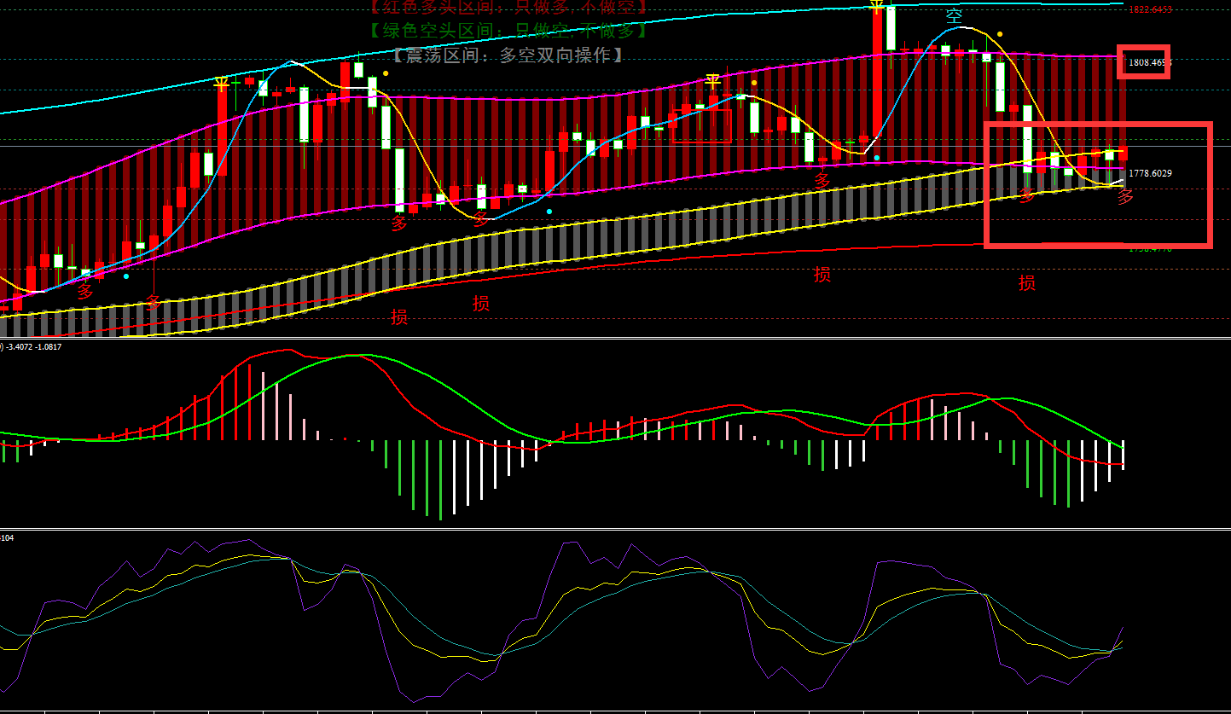Image resolution: width=1231 pixels, height=714 pixels.
Task: Select the middle yellow 平 marker
Action: [x=712, y=81]
